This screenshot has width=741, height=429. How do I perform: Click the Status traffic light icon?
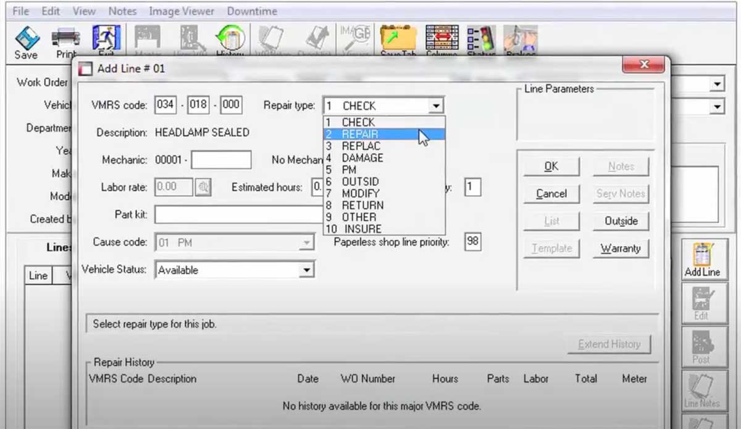481,38
